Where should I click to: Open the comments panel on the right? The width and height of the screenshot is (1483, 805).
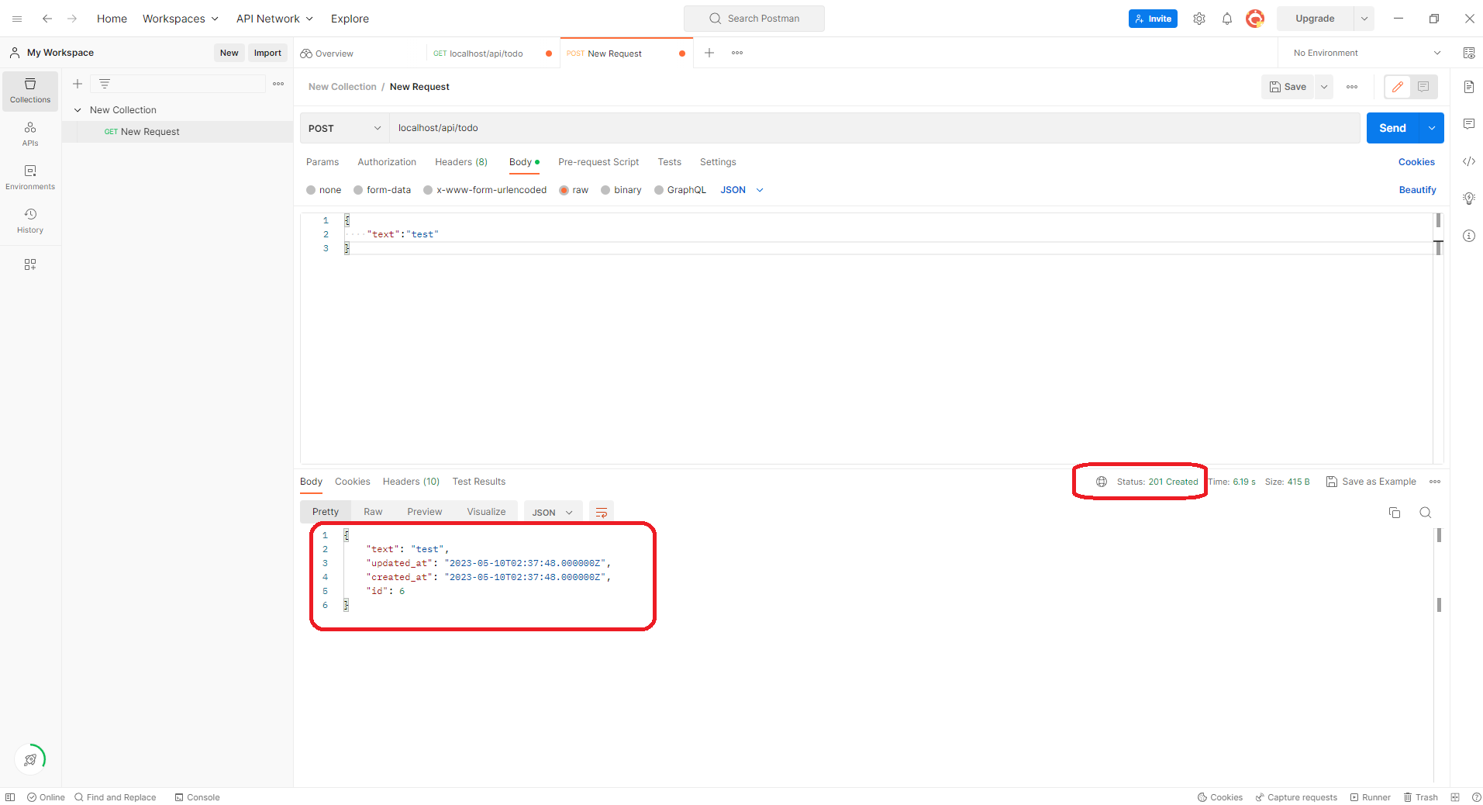[1469, 123]
